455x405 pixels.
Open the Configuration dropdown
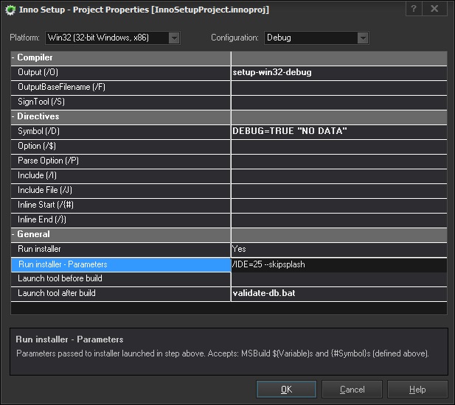(x=316, y=38)
